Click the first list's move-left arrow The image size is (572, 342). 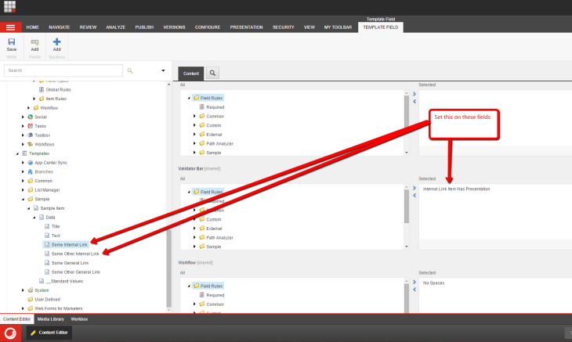click(x=415, y=101)
